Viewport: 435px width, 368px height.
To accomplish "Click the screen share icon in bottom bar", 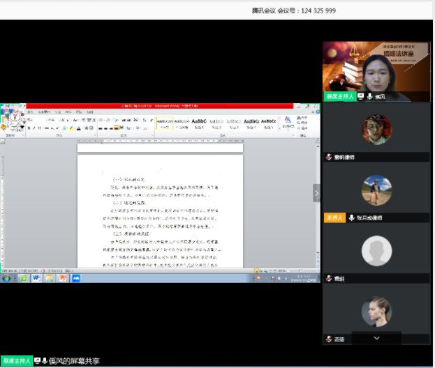I will click(37, 361).
